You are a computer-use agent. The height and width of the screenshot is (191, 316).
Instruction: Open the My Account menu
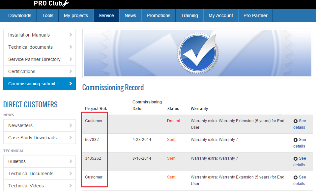(220, 15)
